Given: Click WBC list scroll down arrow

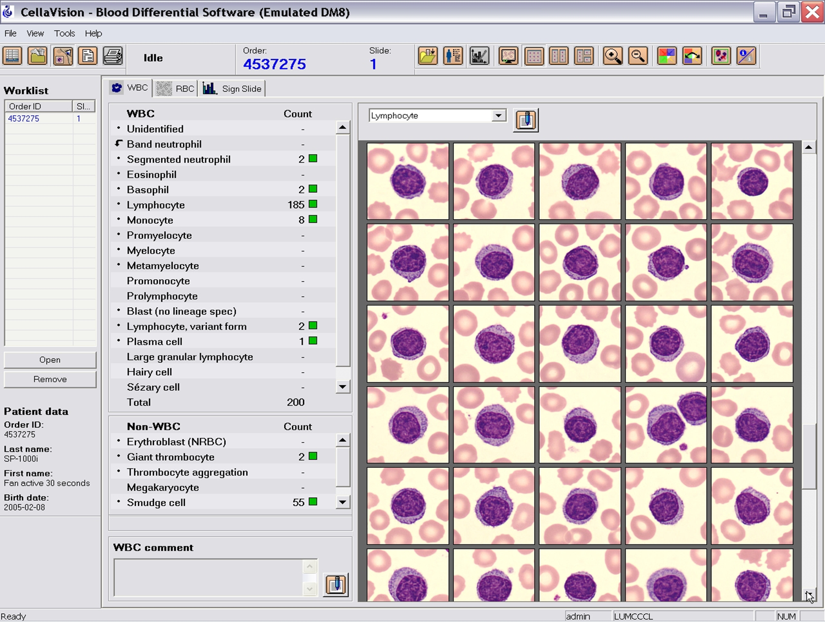Looking at the screenshot, I should [343, 386].
